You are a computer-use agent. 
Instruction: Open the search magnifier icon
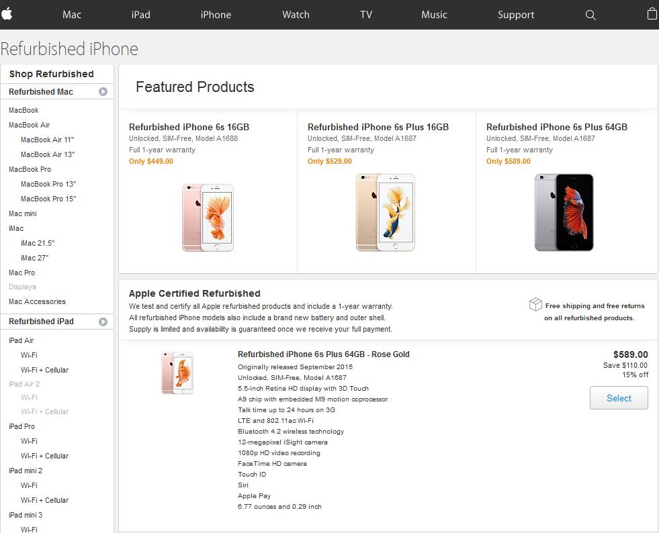tap(590, 15)
